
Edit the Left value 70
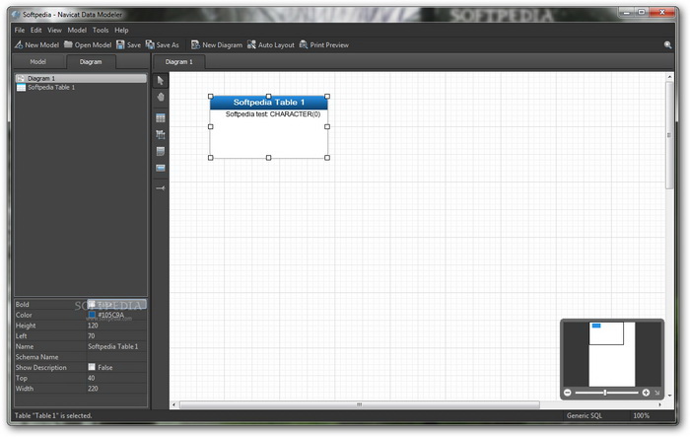pyautogui.click(x=116, y=335)
